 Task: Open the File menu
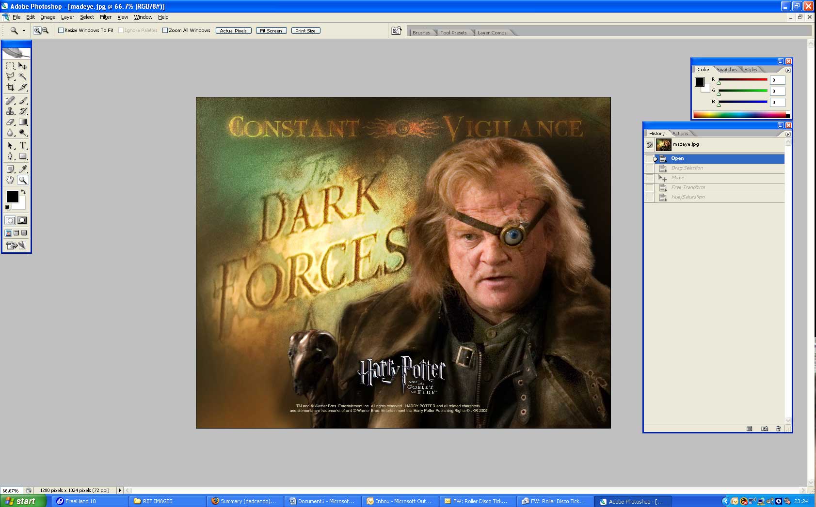click(16, 17)
